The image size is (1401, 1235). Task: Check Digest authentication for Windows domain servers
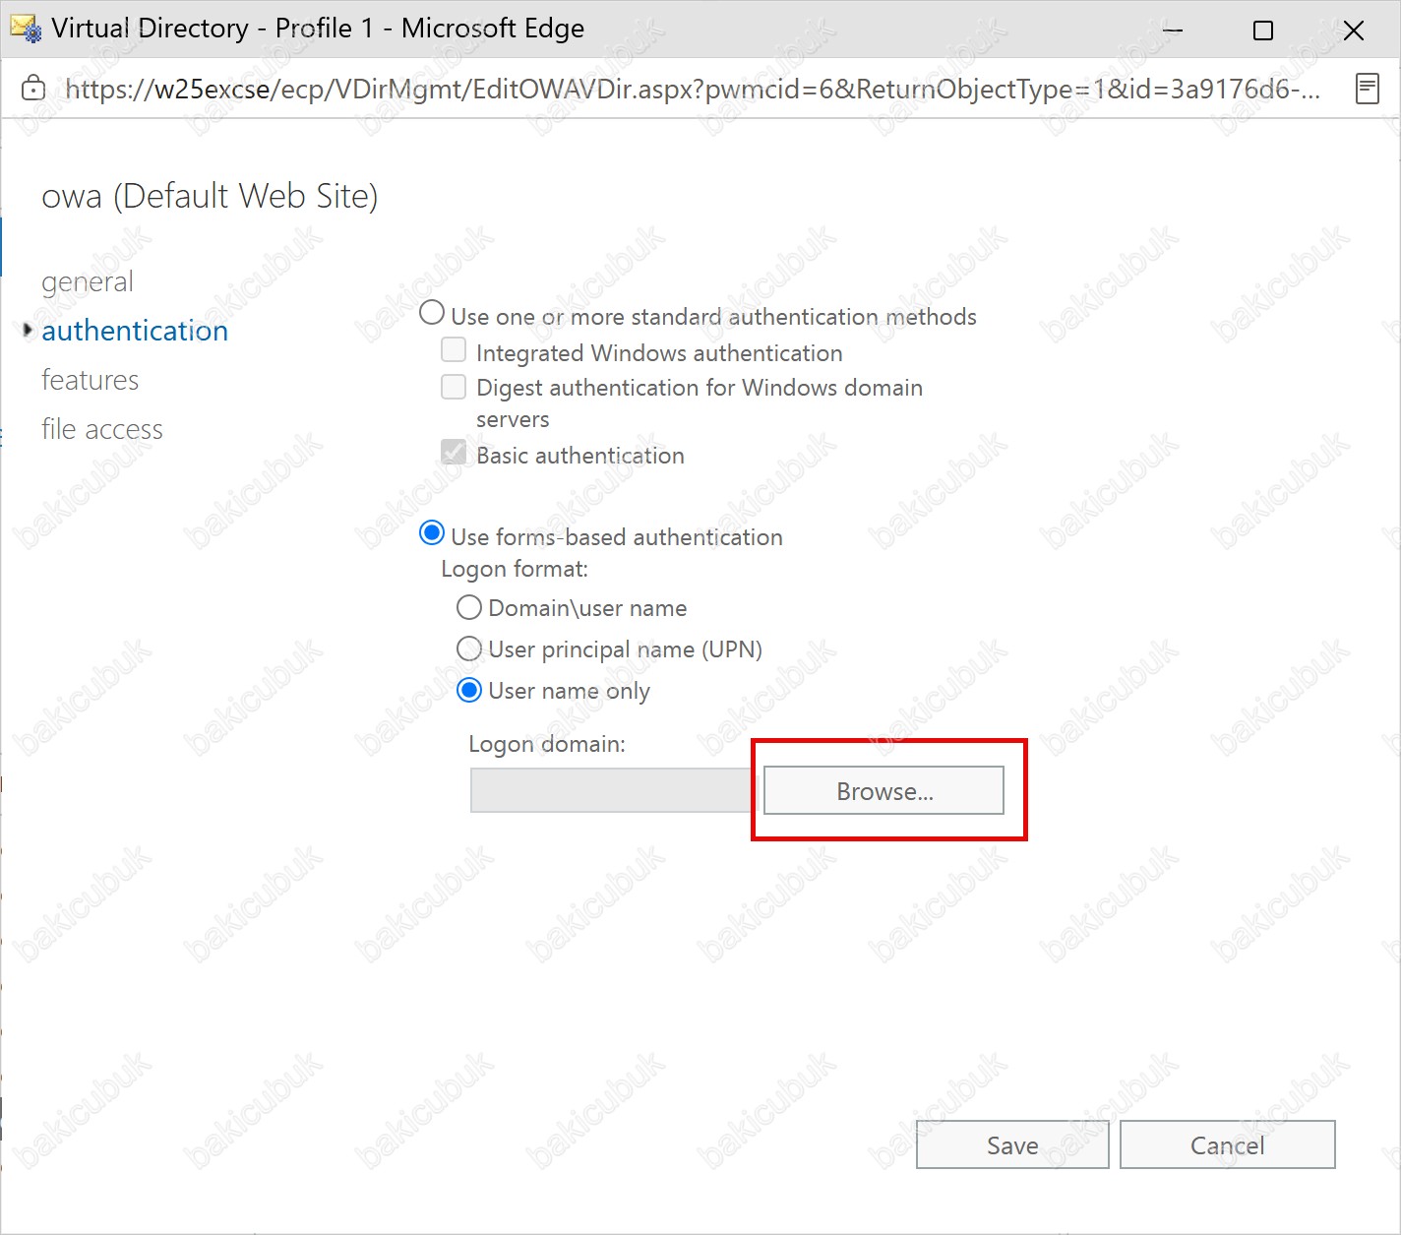coord(454,387)
